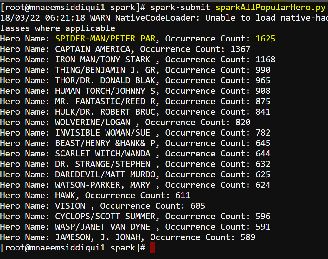Click the occurrence count 990
Screen dimensions: 328x259
click(263, 70)
